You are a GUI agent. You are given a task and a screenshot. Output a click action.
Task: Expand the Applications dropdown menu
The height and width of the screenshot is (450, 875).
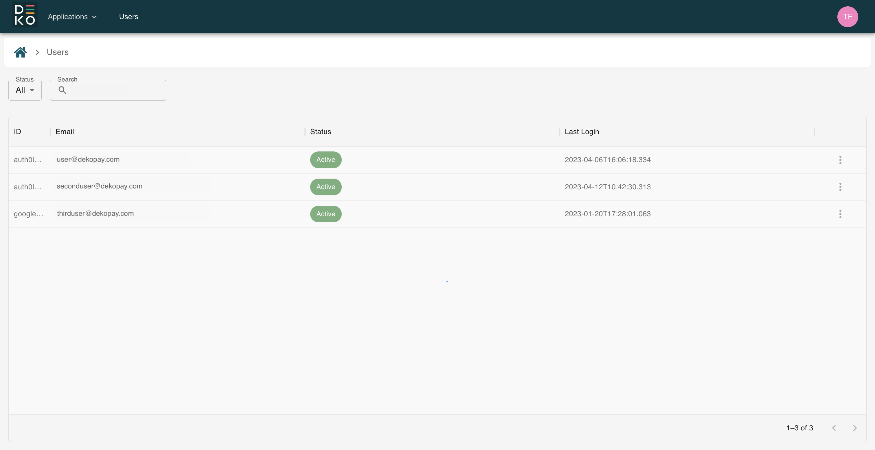(x=72, y=17)
